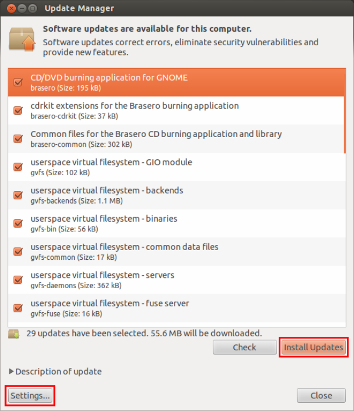This screenshot has height=411, width=354.
Task: Deselect the gvfs GIO module checkbox
Action: [x=18, y=166]
